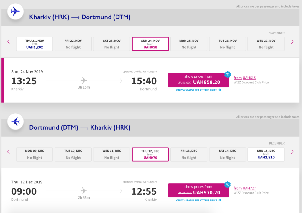This screenshot has height=213, width=302.
Task: Show prices from UAH970.20 button
Action: (x=198, y=191)
